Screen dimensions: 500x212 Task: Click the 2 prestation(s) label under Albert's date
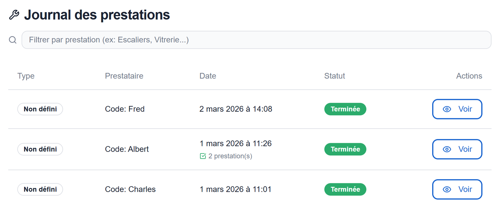(230, 156)
